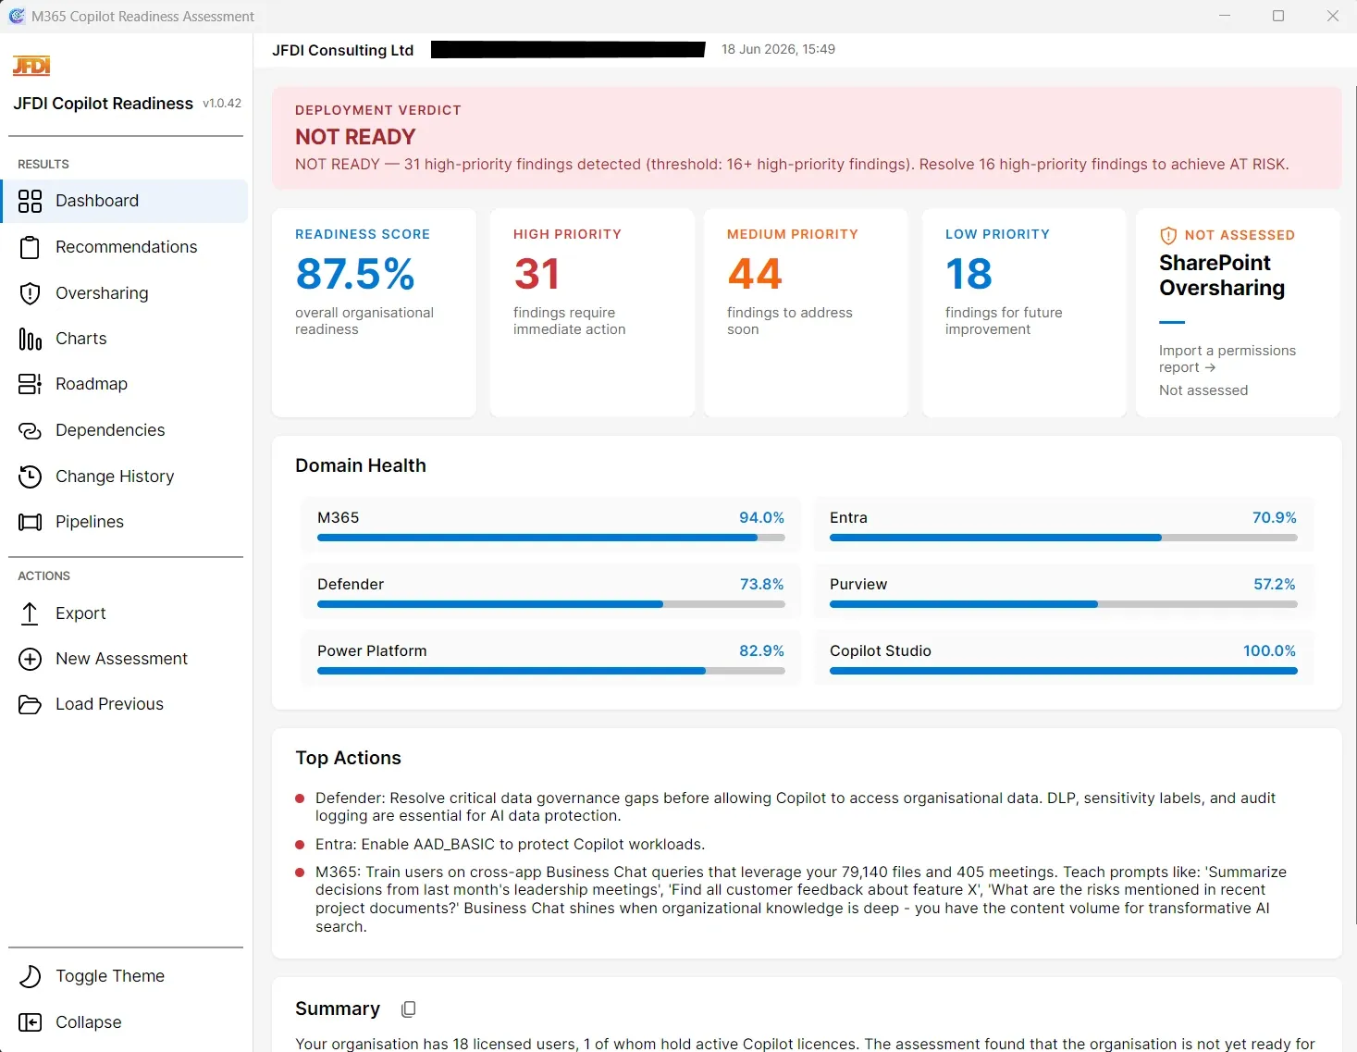This screenshot has width=1357, height=1052.
Task: Open Pipelines page
Action: point(125,522)
